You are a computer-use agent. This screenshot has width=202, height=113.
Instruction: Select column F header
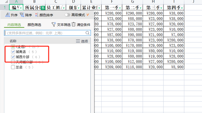click(112, 2)
